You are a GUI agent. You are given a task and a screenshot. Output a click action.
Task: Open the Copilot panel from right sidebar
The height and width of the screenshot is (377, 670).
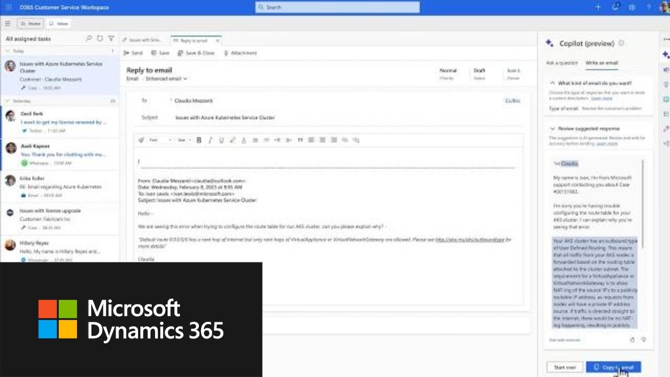pos(665,54)
